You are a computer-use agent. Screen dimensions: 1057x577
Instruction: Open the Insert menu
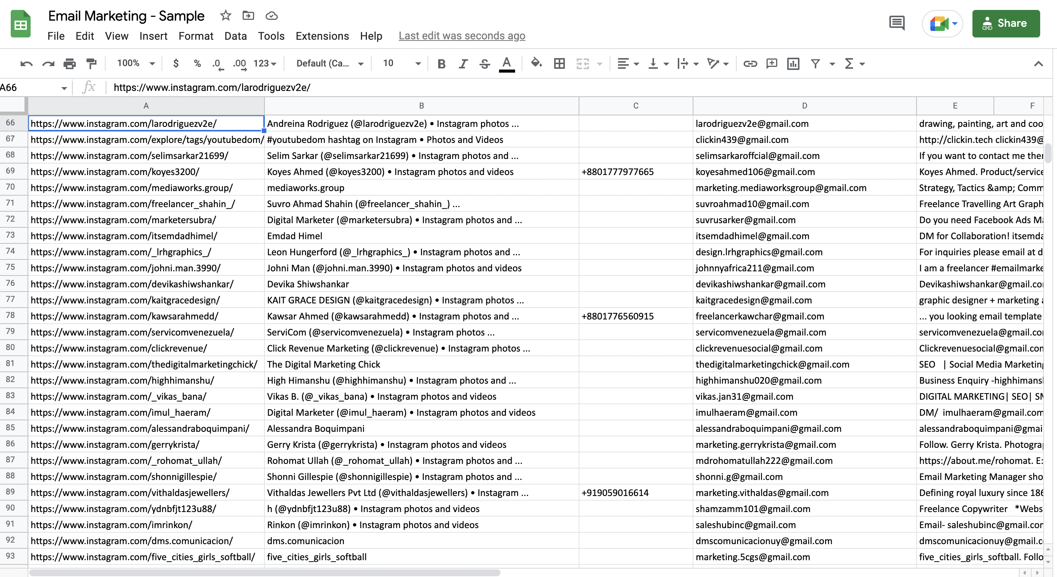tap(153, 36)
